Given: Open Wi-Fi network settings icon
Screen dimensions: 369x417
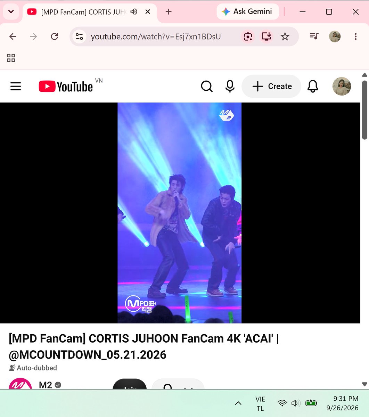Looking at the screenshot, I should tap(282, 403).
